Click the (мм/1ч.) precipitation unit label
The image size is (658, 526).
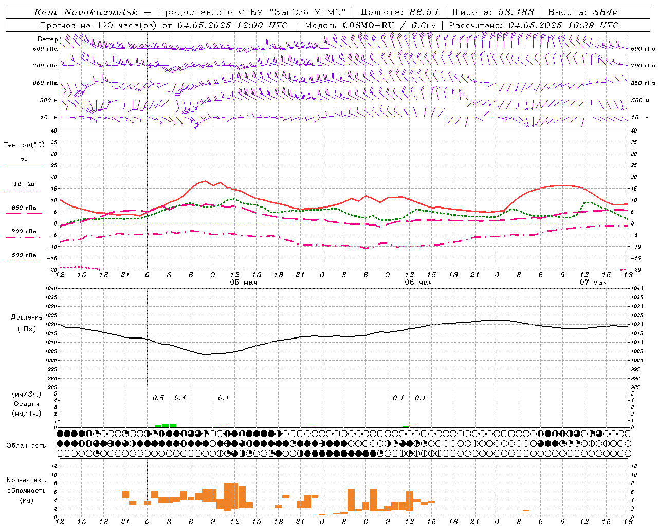coord(27,414)
